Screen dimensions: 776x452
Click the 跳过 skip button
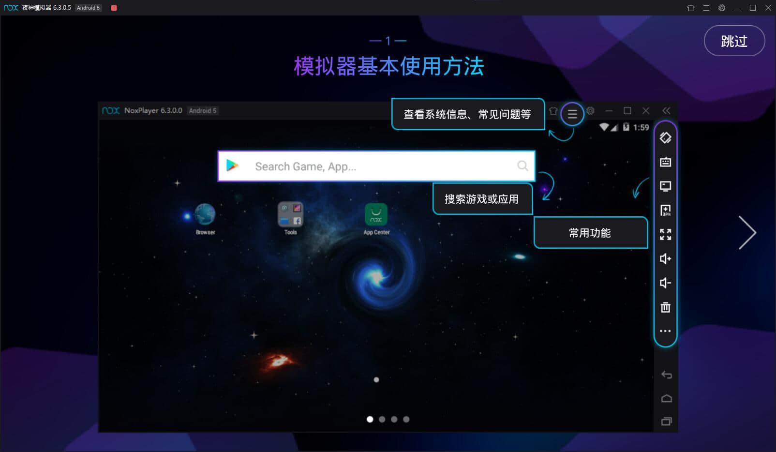734,41
